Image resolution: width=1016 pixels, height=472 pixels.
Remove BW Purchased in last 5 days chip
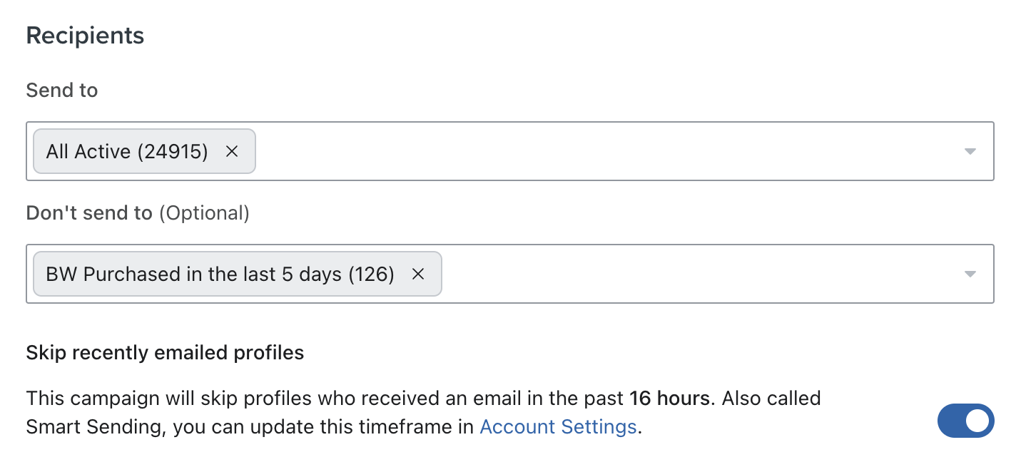click(418, 274)
